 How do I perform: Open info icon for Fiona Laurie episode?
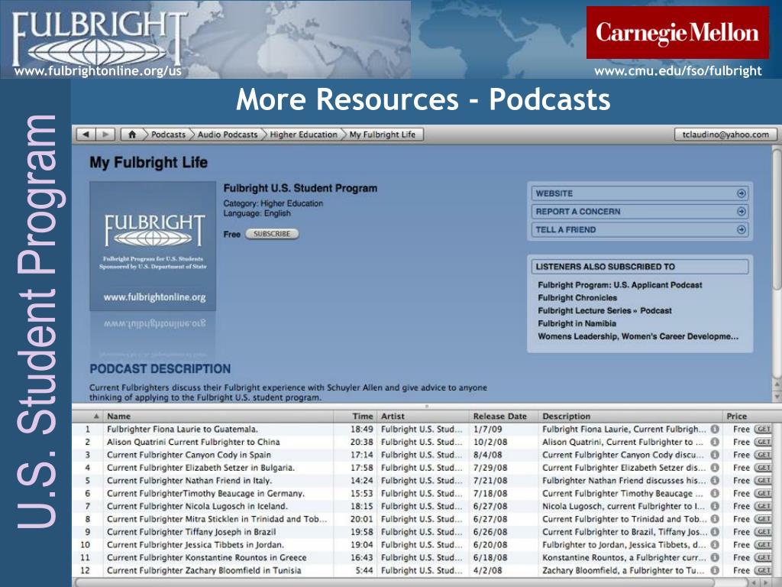point(715,430)
